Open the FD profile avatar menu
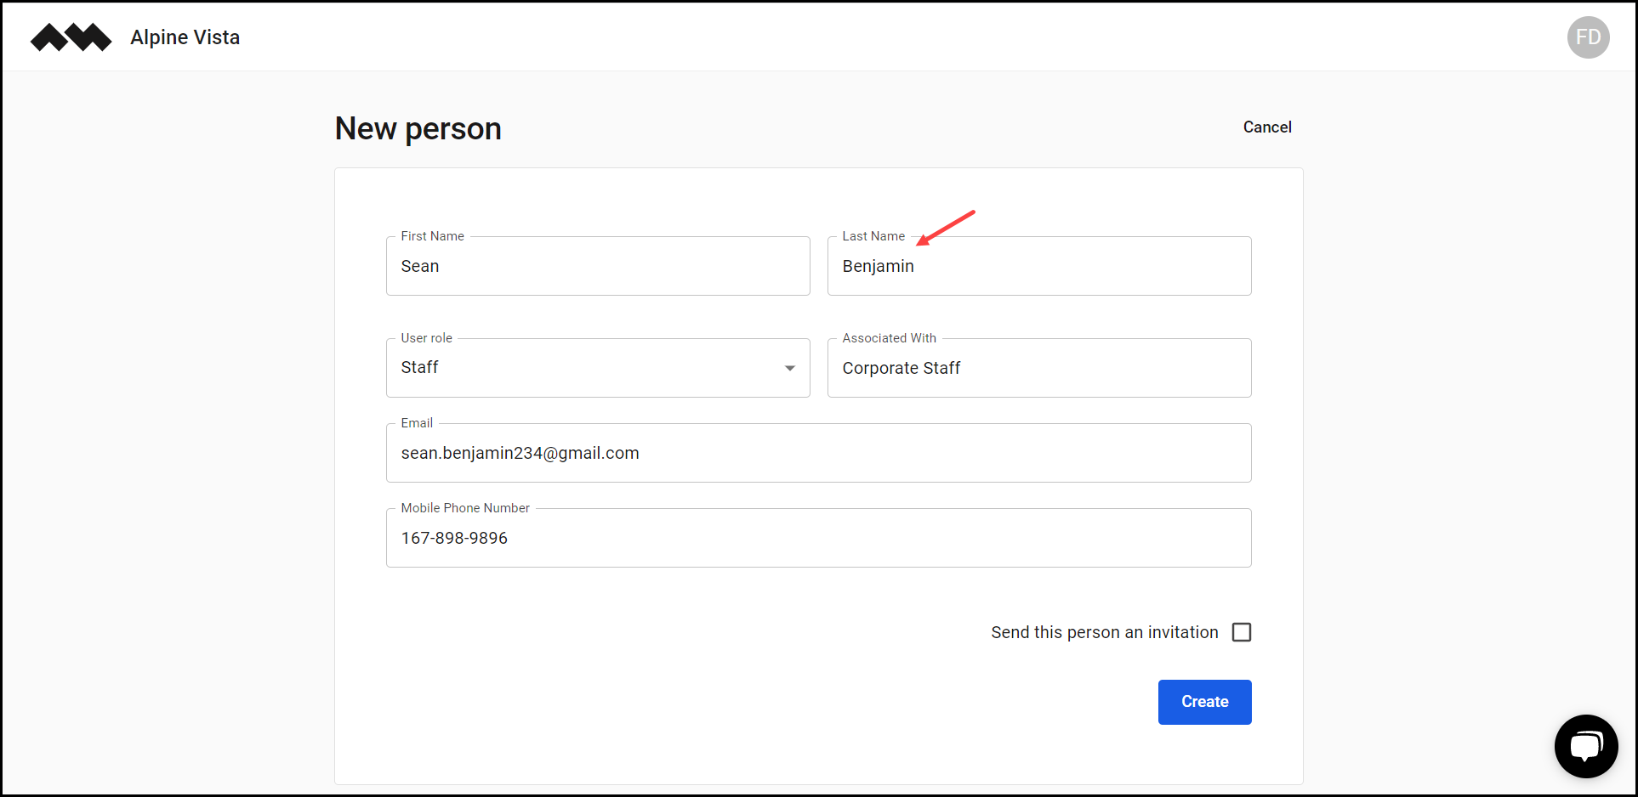Viewport: 1638px width, 797px height. tap(1589, 37)
